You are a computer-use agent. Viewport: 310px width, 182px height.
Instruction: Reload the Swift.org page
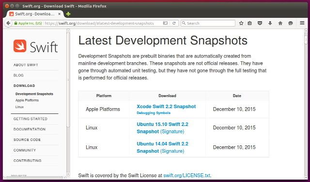174,23
